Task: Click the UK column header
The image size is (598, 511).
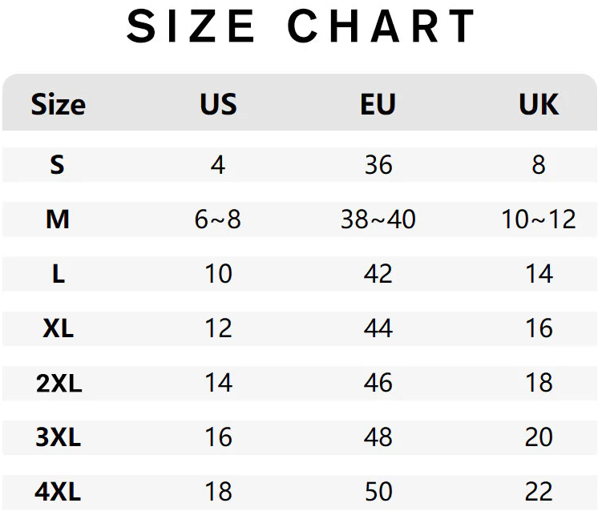Action: (539, 104)
